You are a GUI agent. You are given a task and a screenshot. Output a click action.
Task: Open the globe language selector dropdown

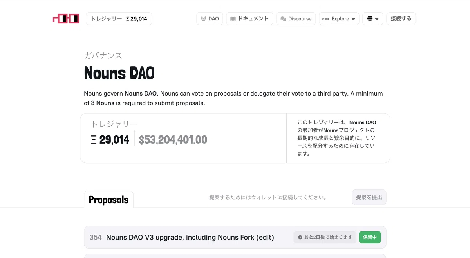[372, 18]
